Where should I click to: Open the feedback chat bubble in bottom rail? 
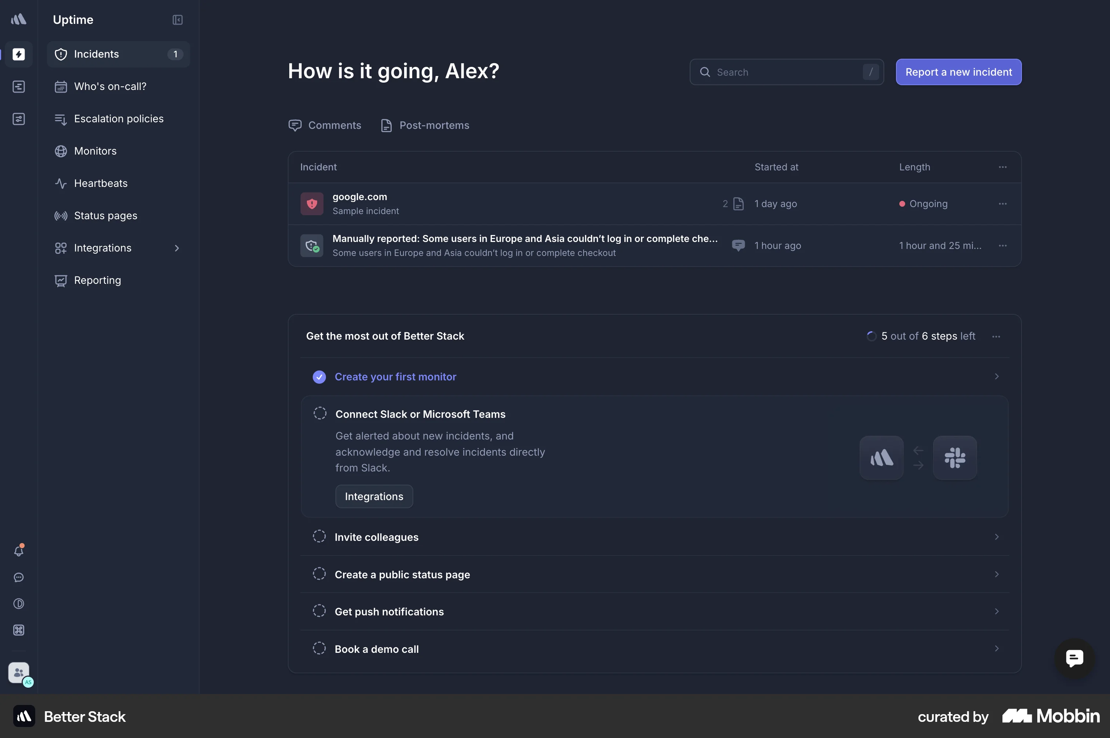19,578
